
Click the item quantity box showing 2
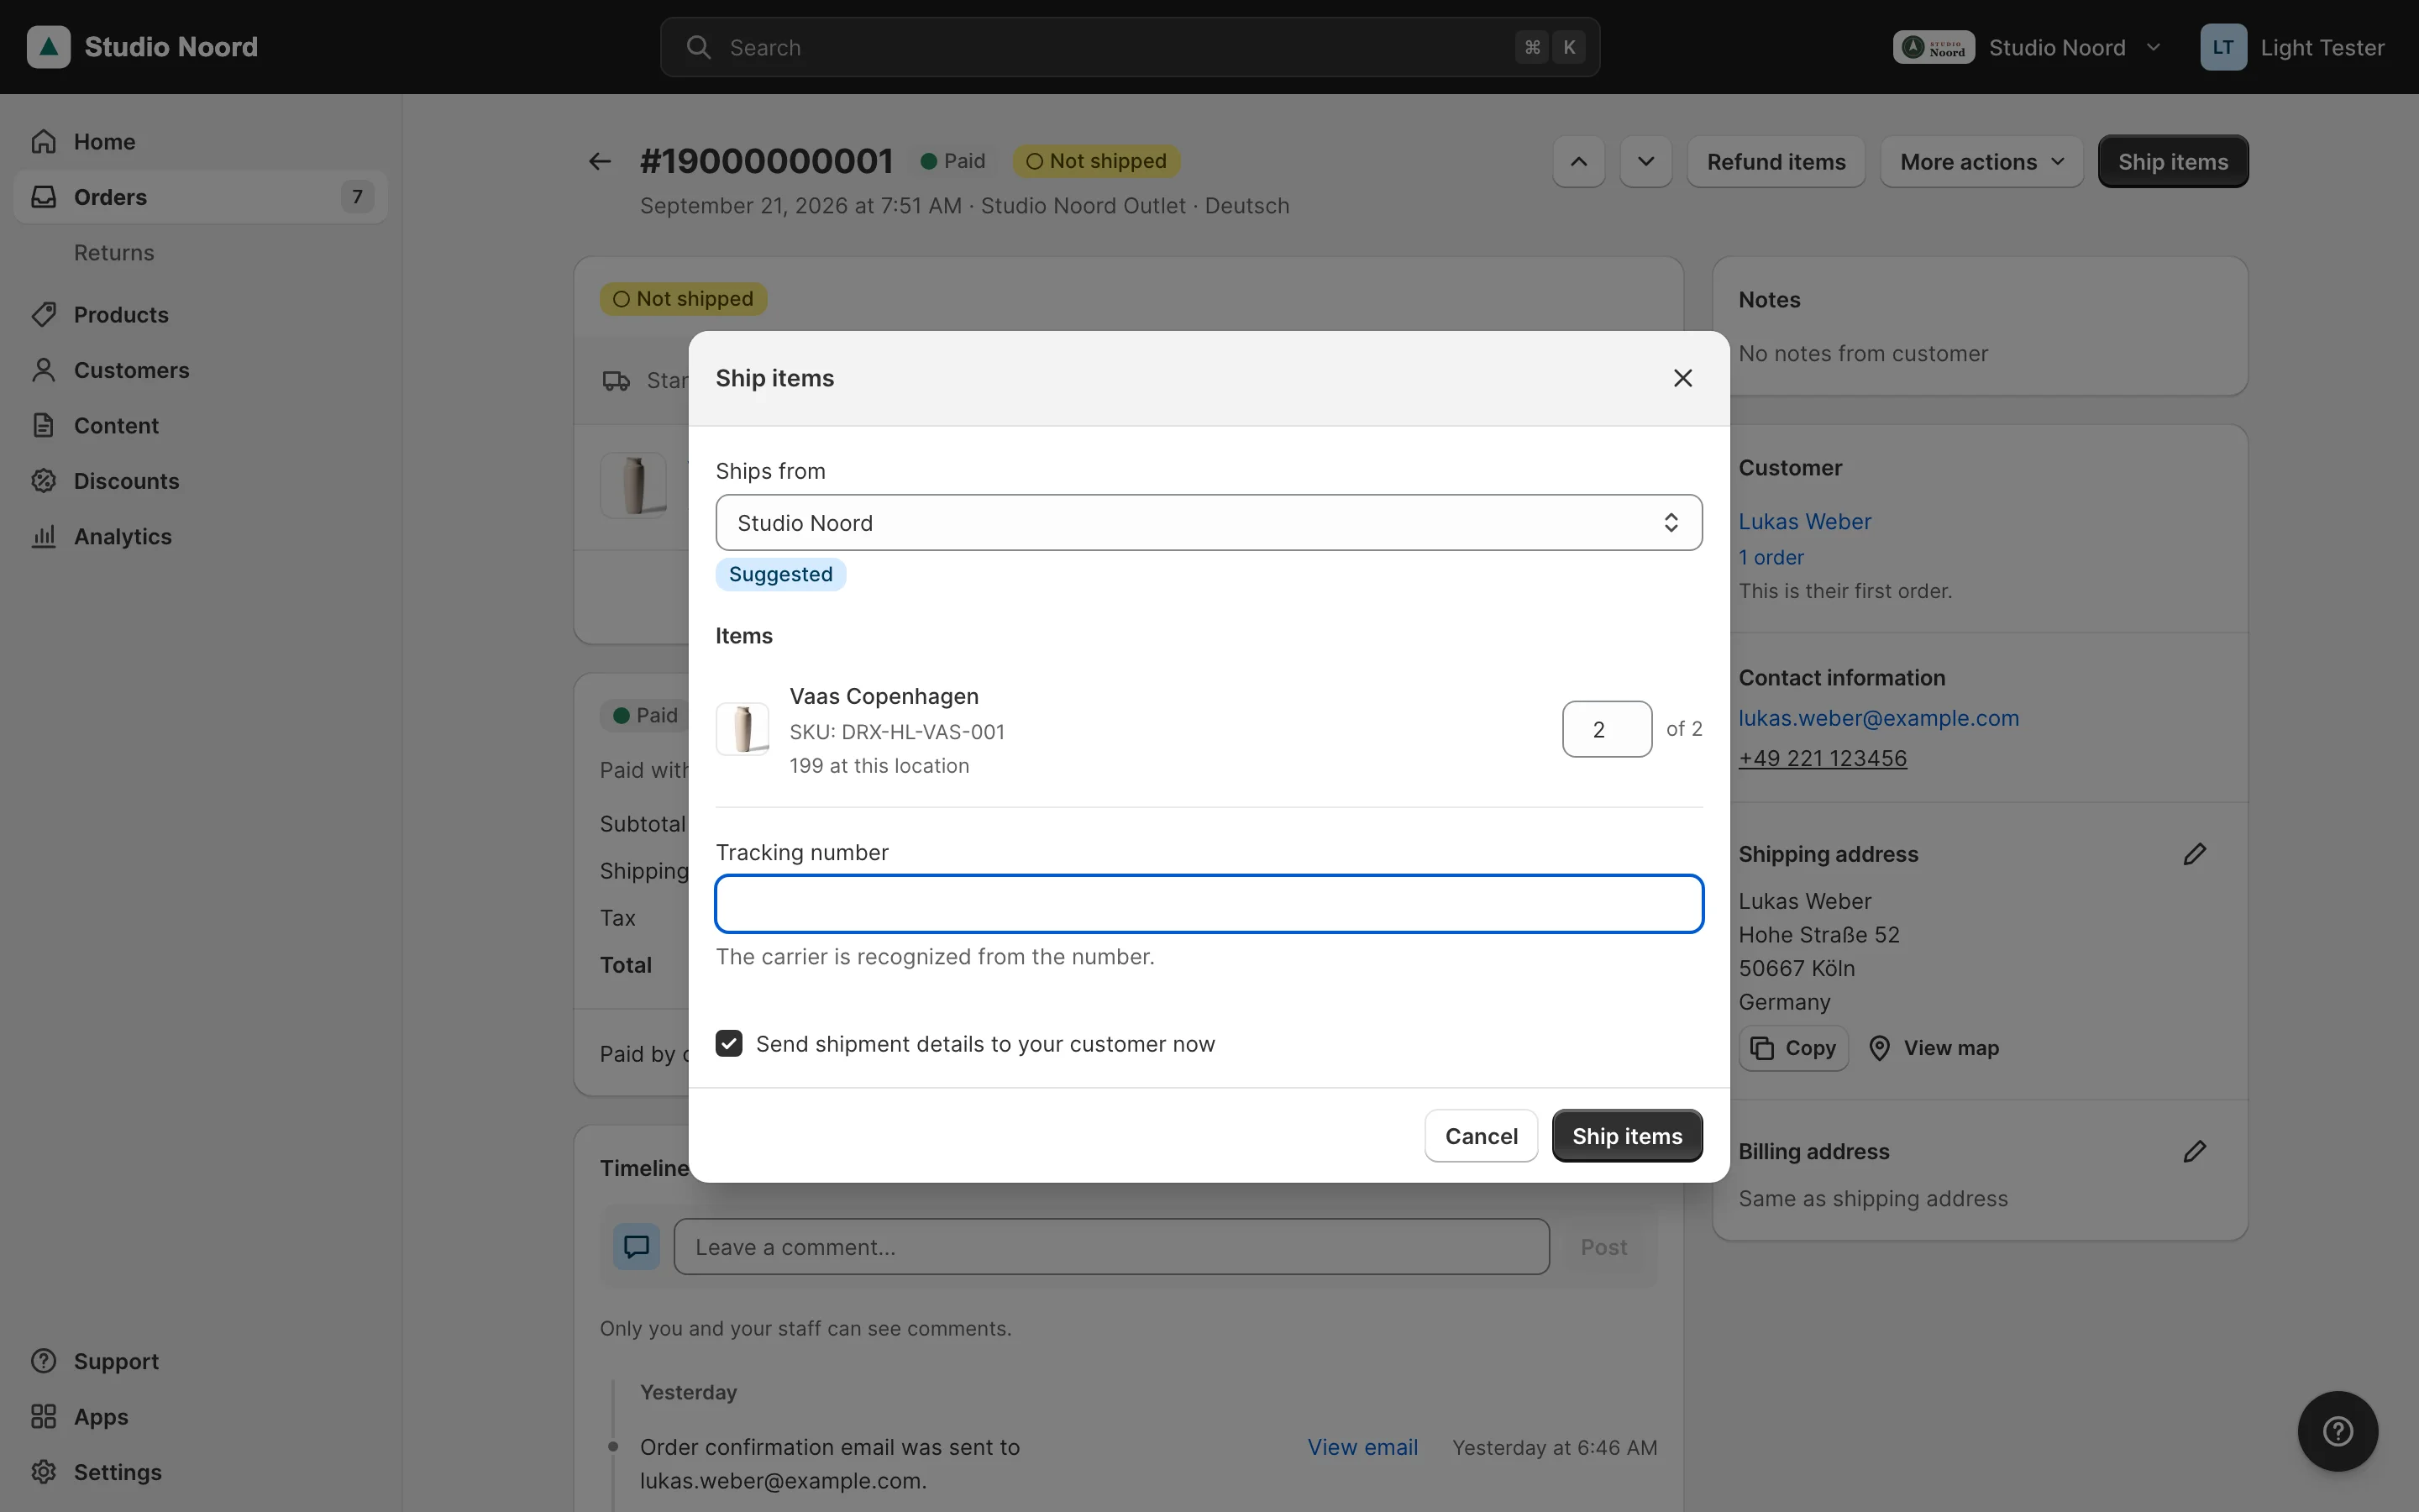pos(1606,729)
